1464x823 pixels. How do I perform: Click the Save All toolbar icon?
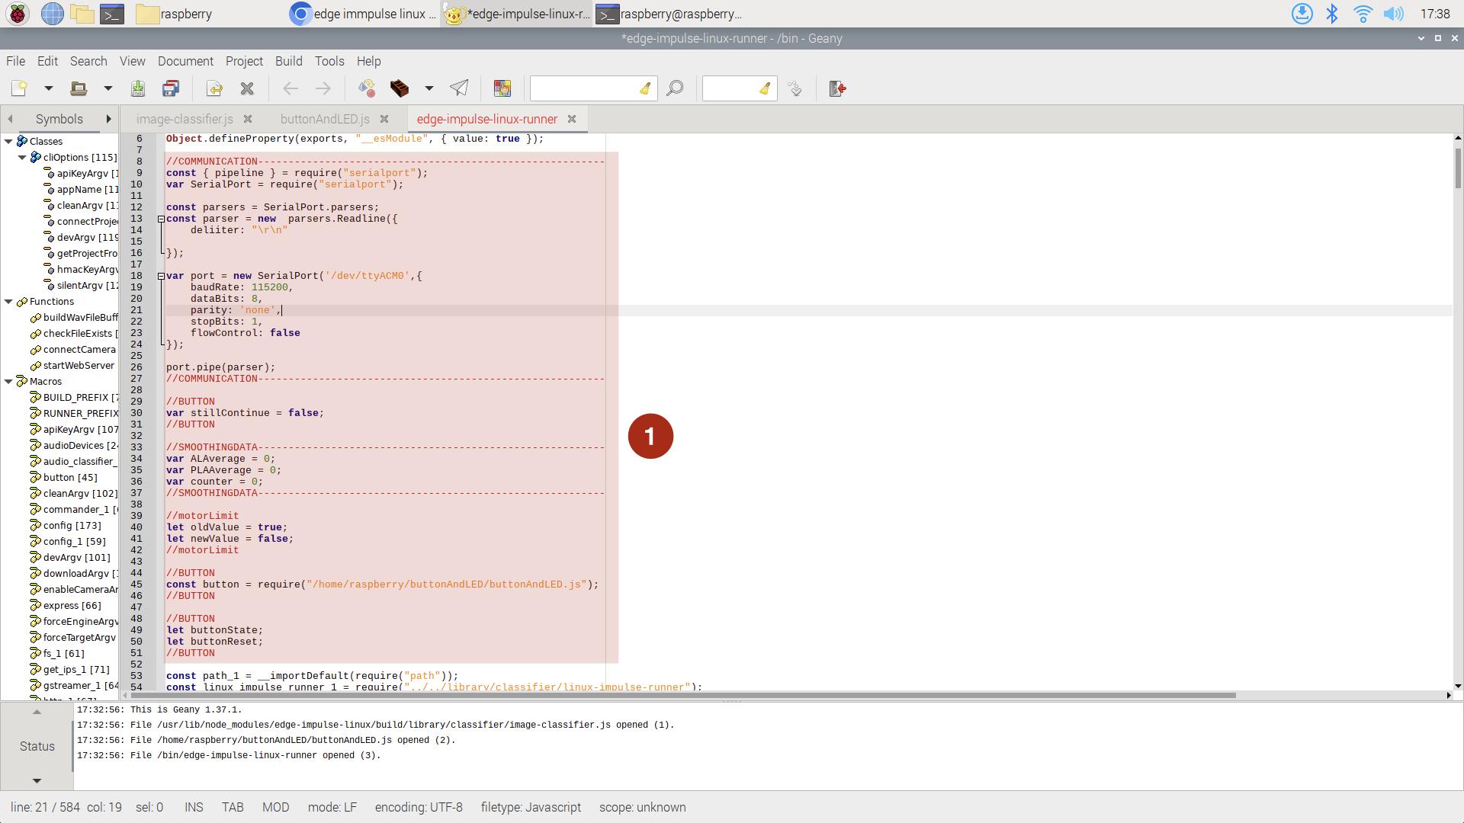171,88
